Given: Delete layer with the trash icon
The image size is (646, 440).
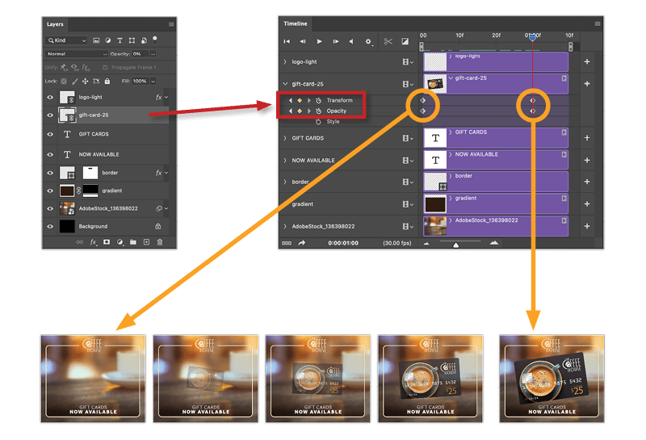Looking at the screenshot, I should [x=160, y=242].
